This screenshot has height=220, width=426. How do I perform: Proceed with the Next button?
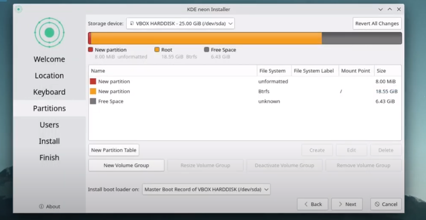pyautogui.click(x=347, y=204)
